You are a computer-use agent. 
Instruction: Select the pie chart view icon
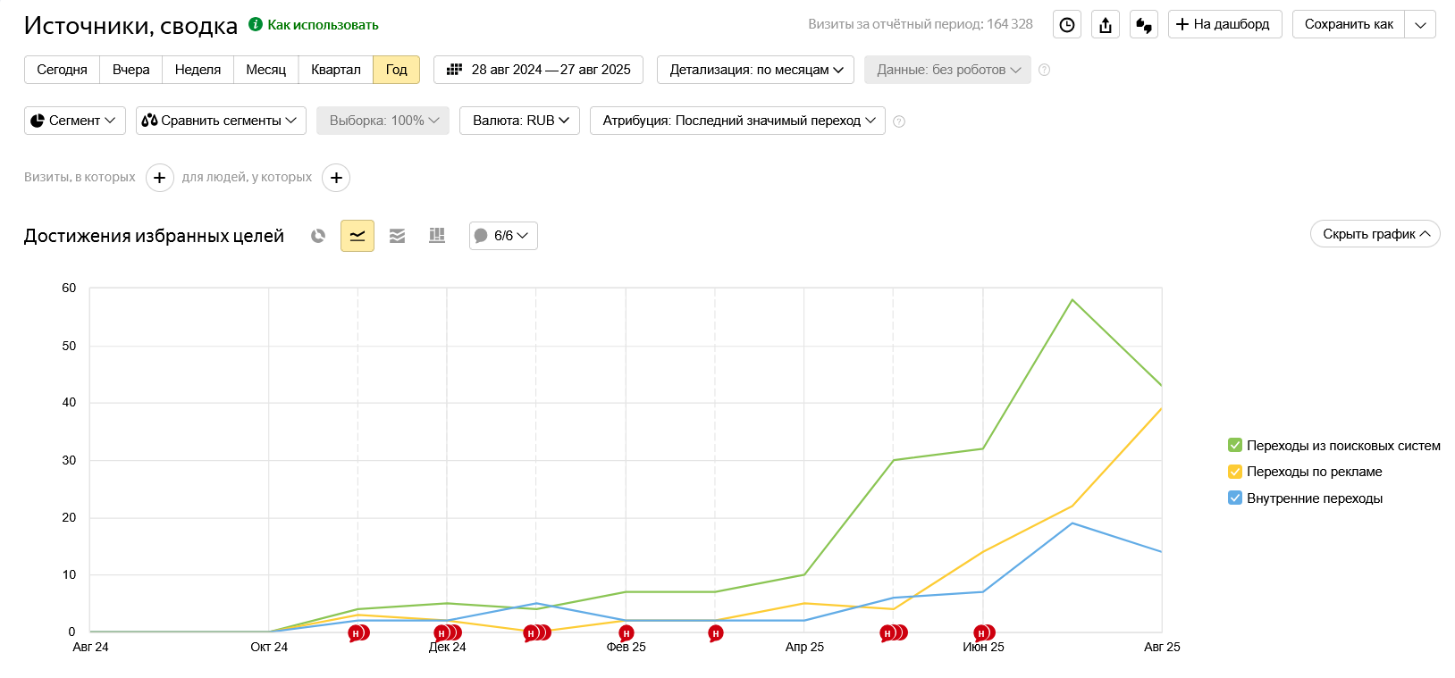point(318,236)
